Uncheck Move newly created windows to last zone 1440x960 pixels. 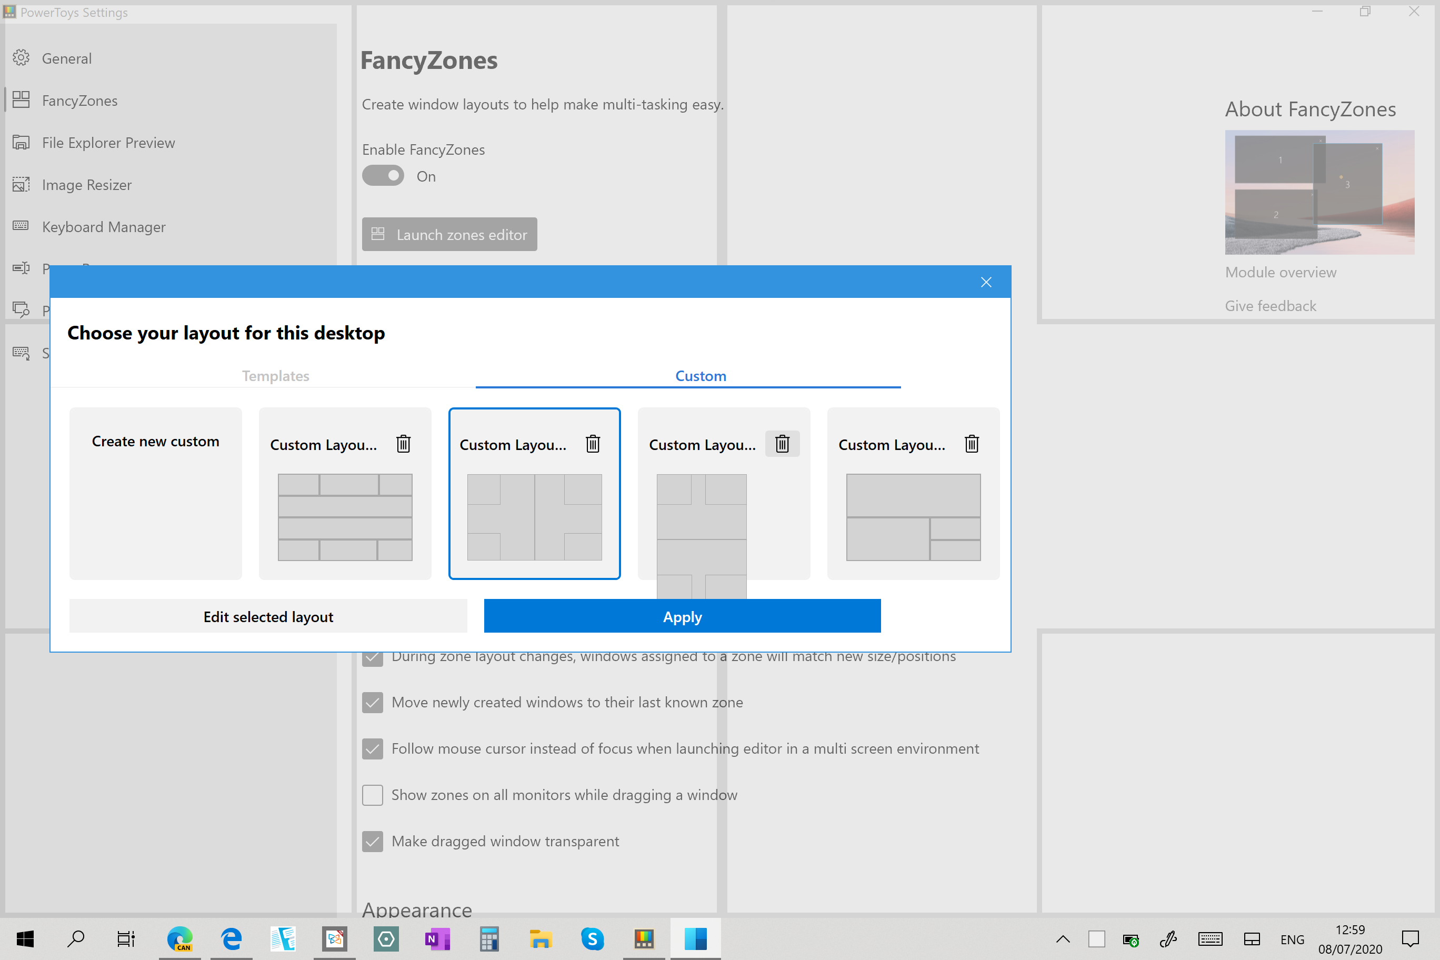coord(372,702)
